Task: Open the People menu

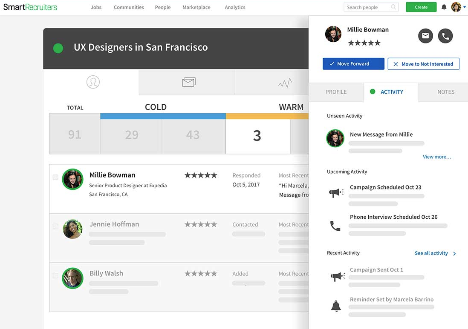Action: [163, 7]
